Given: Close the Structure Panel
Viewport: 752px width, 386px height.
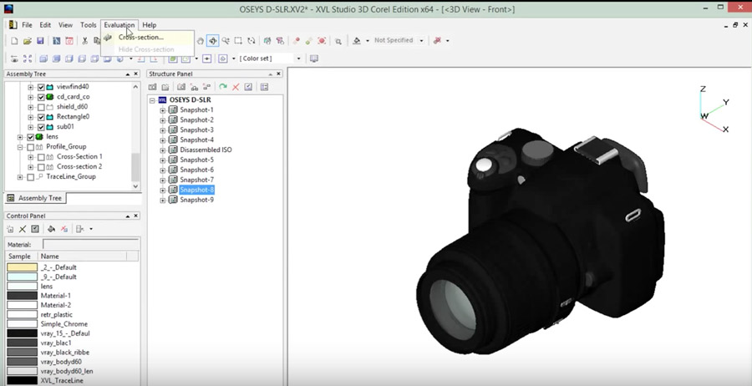Looking at the screenshot, I should click(278, 74).
